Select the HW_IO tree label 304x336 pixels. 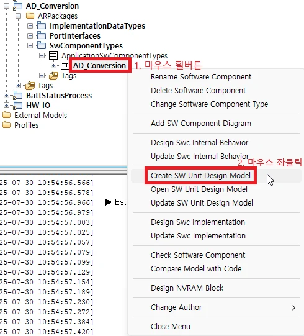tap(38, 106)
